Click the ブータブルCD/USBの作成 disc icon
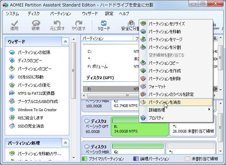 (12, 101)
